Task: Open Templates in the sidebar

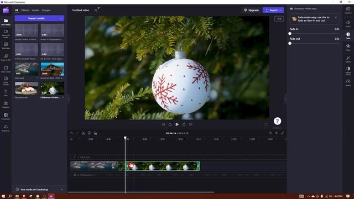Action: click(6, 45)
